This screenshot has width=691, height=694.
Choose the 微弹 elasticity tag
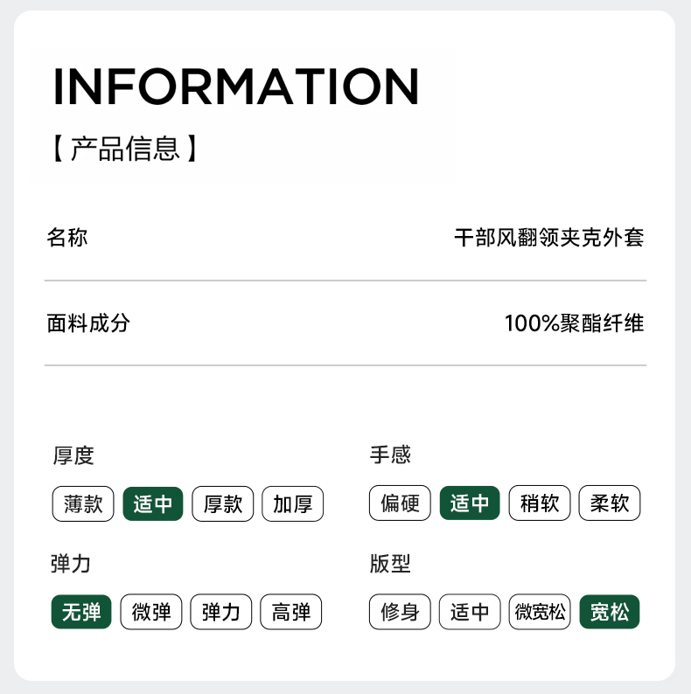(151, 612)
